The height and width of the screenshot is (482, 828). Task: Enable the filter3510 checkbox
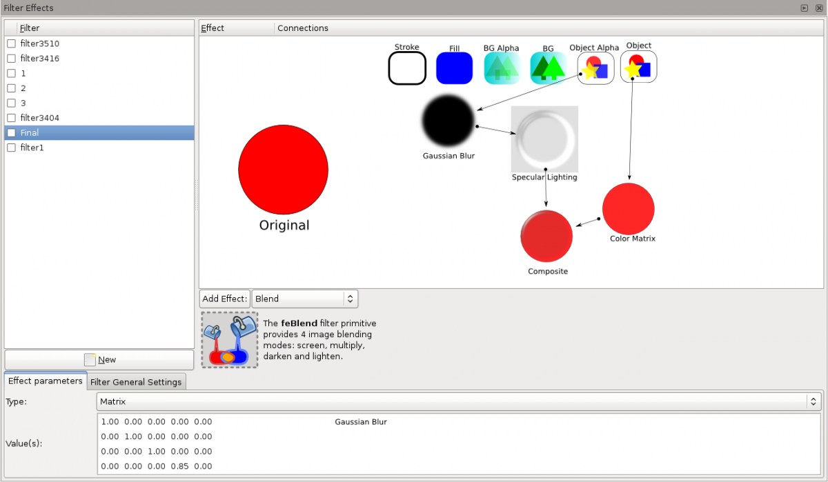[x=11, y=43]
